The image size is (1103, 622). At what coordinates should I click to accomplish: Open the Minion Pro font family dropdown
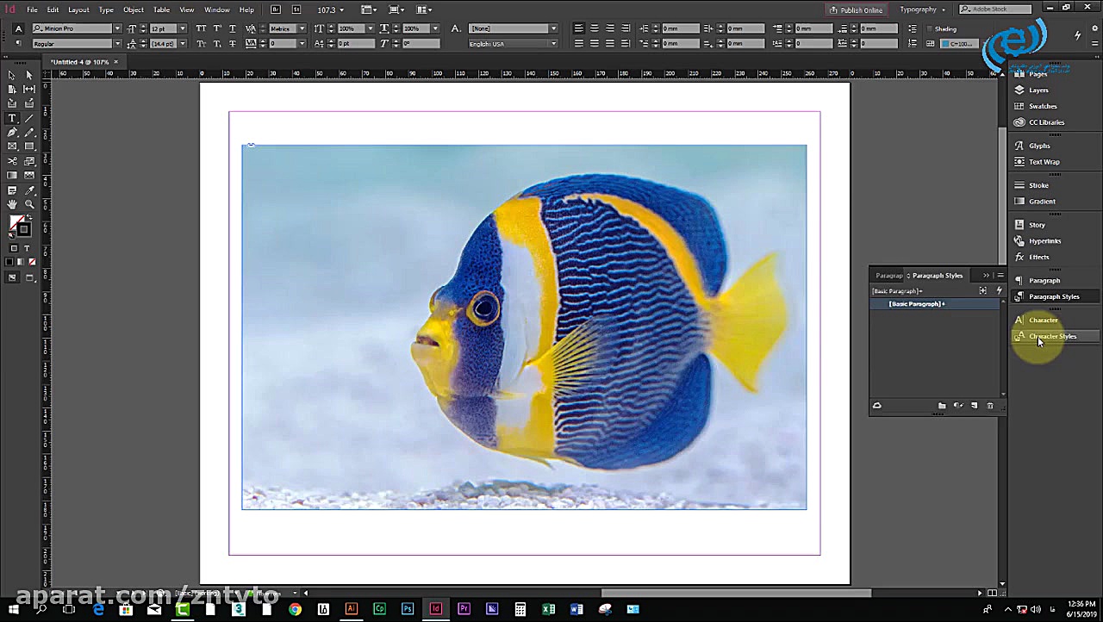pos(117,28)
